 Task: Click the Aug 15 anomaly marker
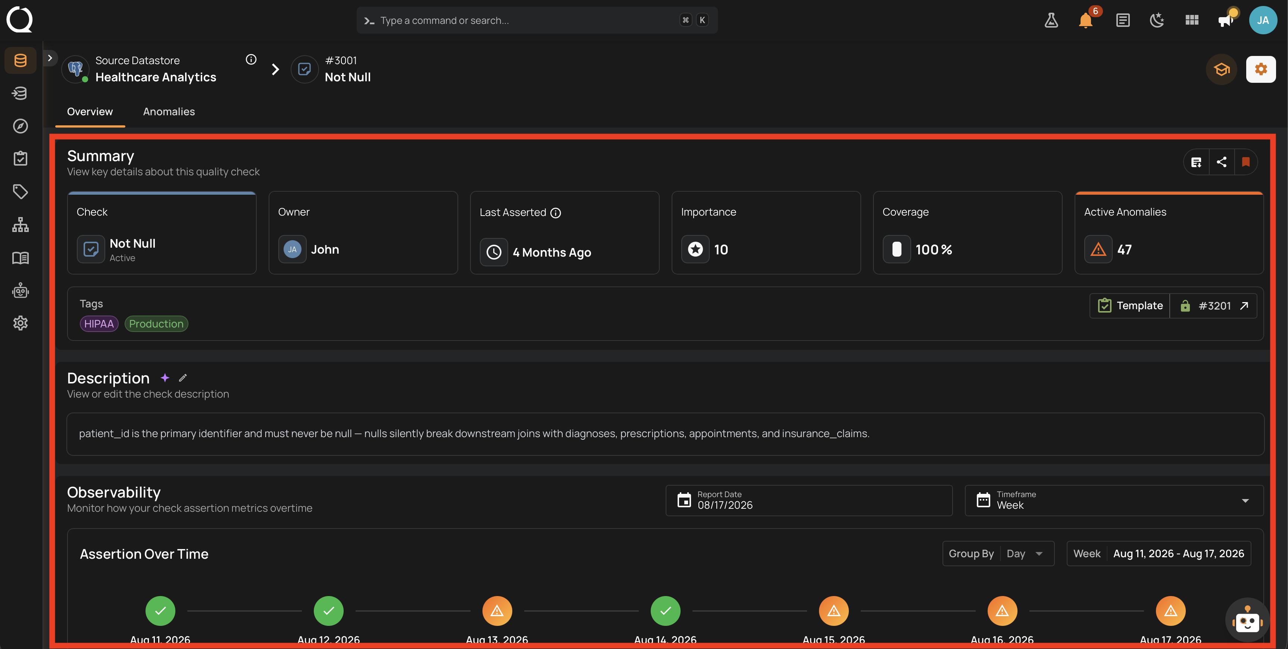[x=834, y=611]
